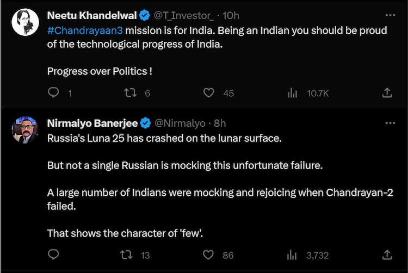Share Neetu Khandelwal's tweet
This screenshot has width=408, height=273.
click(x=387, y=93)
